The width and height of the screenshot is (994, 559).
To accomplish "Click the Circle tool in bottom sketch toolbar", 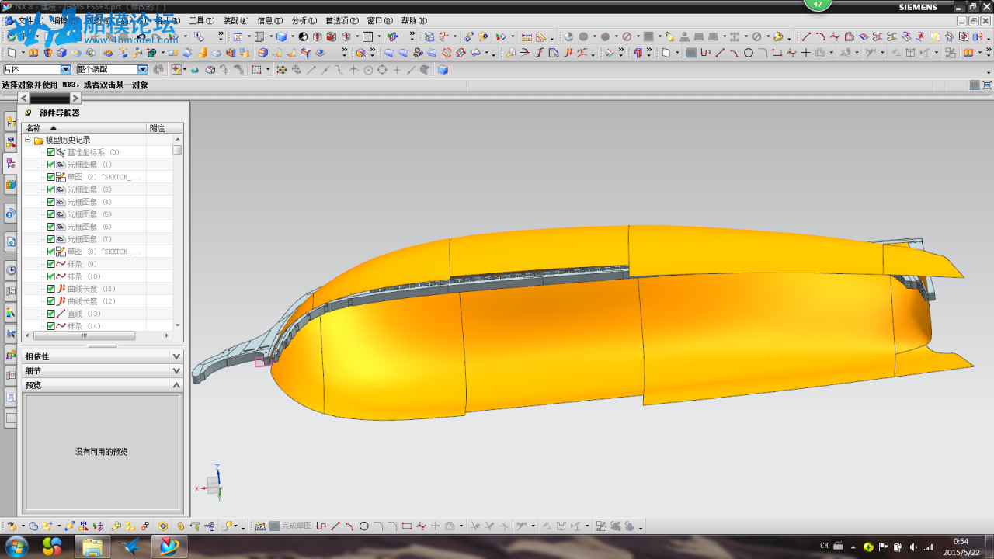I will pos(363,526).
